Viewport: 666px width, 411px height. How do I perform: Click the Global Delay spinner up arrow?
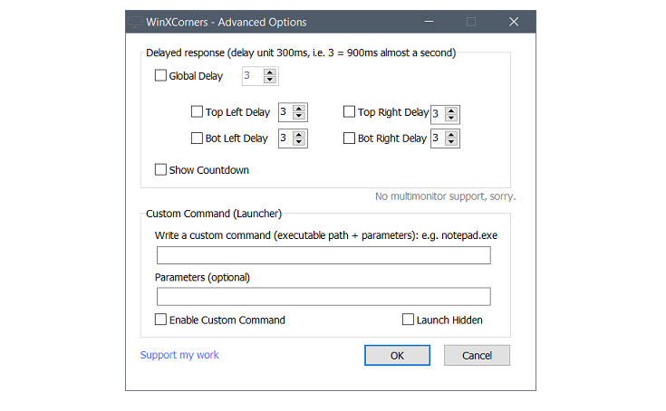269,72
